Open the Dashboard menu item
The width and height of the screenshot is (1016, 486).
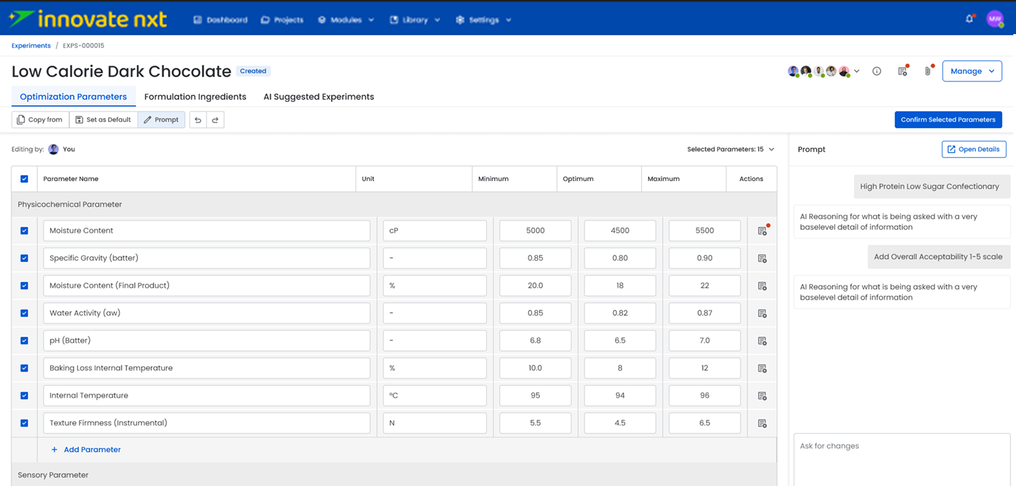[x=221, y=20]
